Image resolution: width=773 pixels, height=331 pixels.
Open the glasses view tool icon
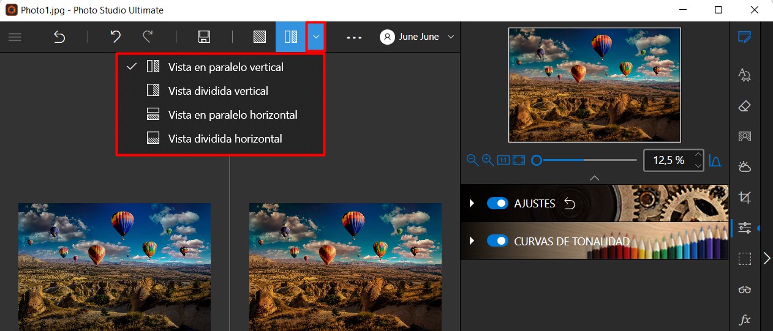coord(745,289)
